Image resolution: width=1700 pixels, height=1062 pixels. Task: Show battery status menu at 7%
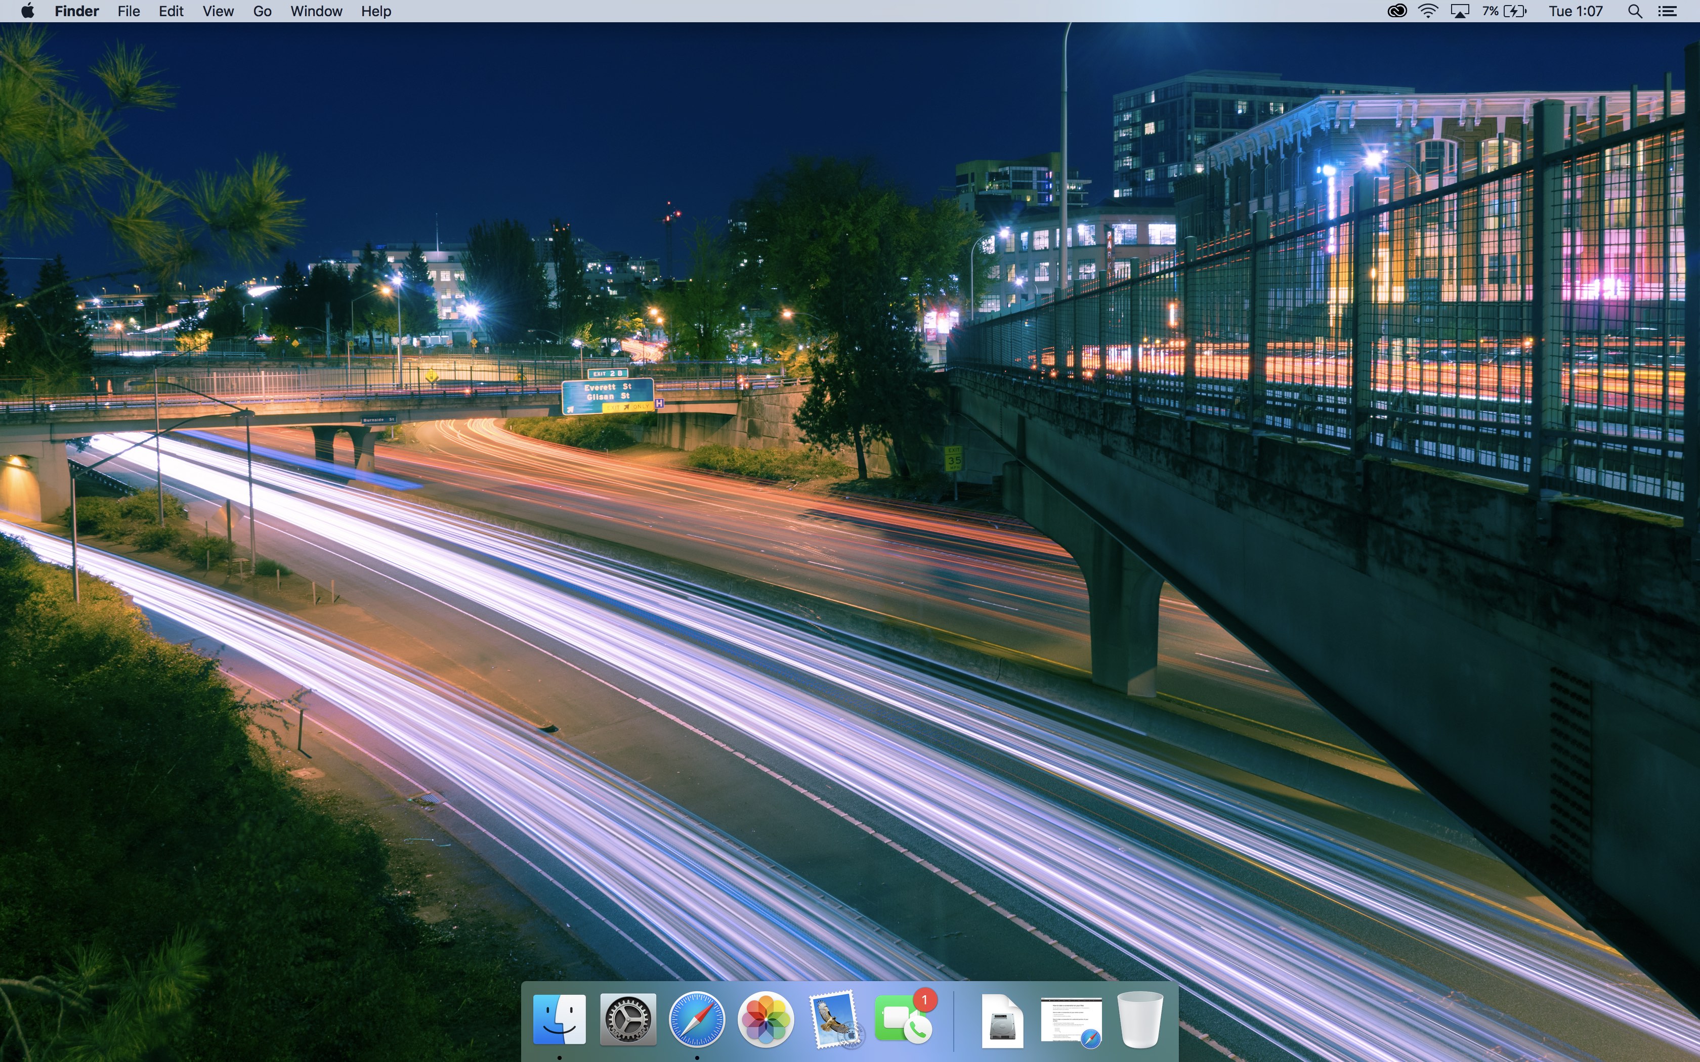[x=1504, y=11]
